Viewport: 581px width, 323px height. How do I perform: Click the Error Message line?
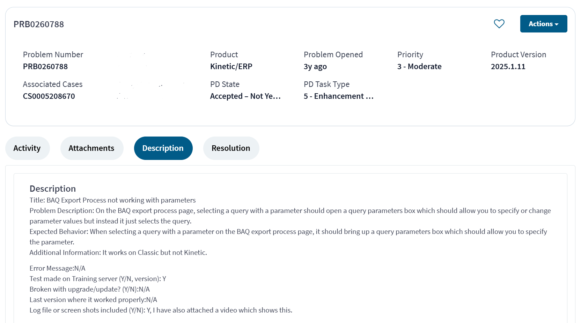coord(57,268)
